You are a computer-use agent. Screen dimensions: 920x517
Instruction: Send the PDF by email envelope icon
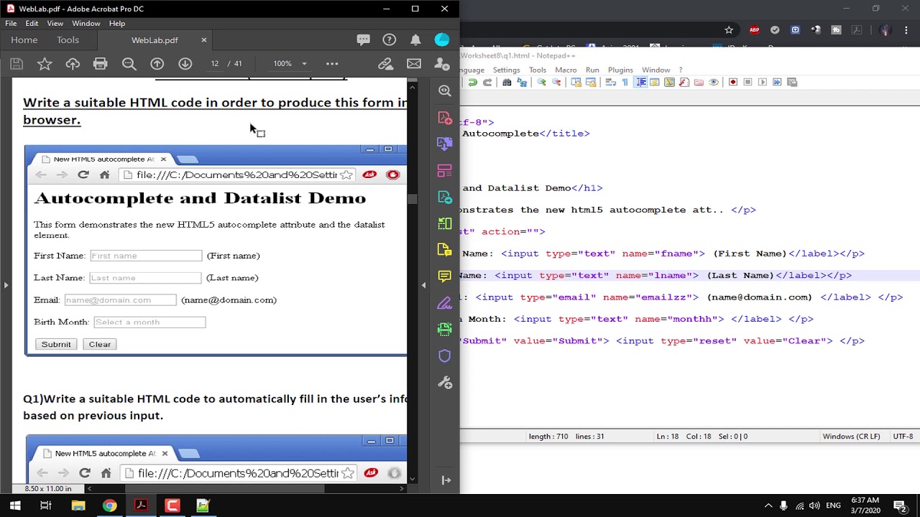pos(414,64)
